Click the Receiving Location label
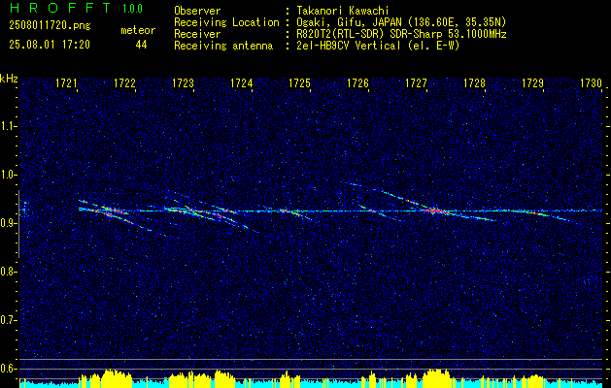The image size is (611, 388). pos(226,22)
